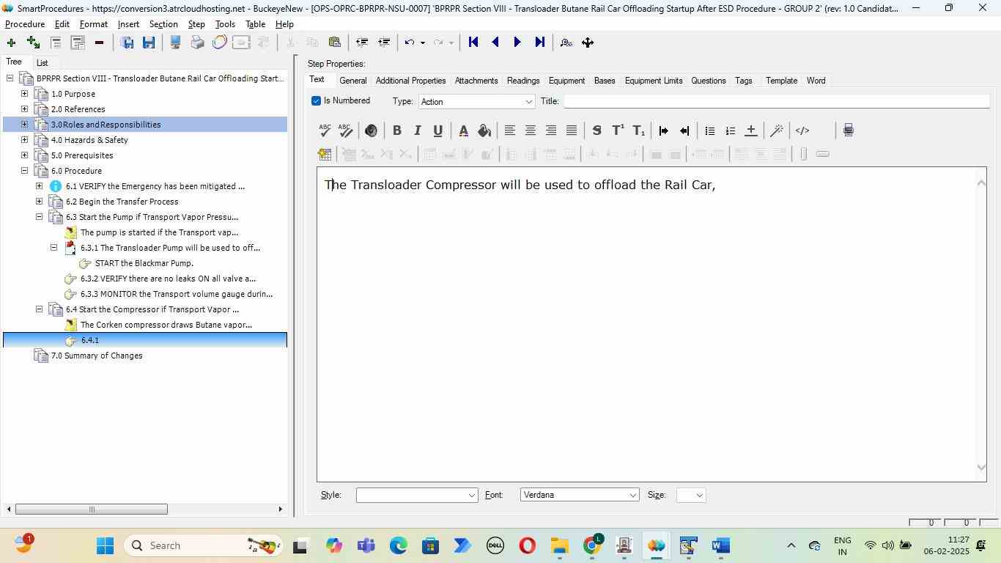Open the Tools menu
The image size is (1001, 563).
point(225,24)
